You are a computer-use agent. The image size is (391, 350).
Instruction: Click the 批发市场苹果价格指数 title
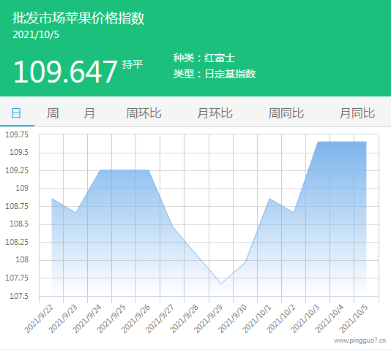tap(78, 18)
